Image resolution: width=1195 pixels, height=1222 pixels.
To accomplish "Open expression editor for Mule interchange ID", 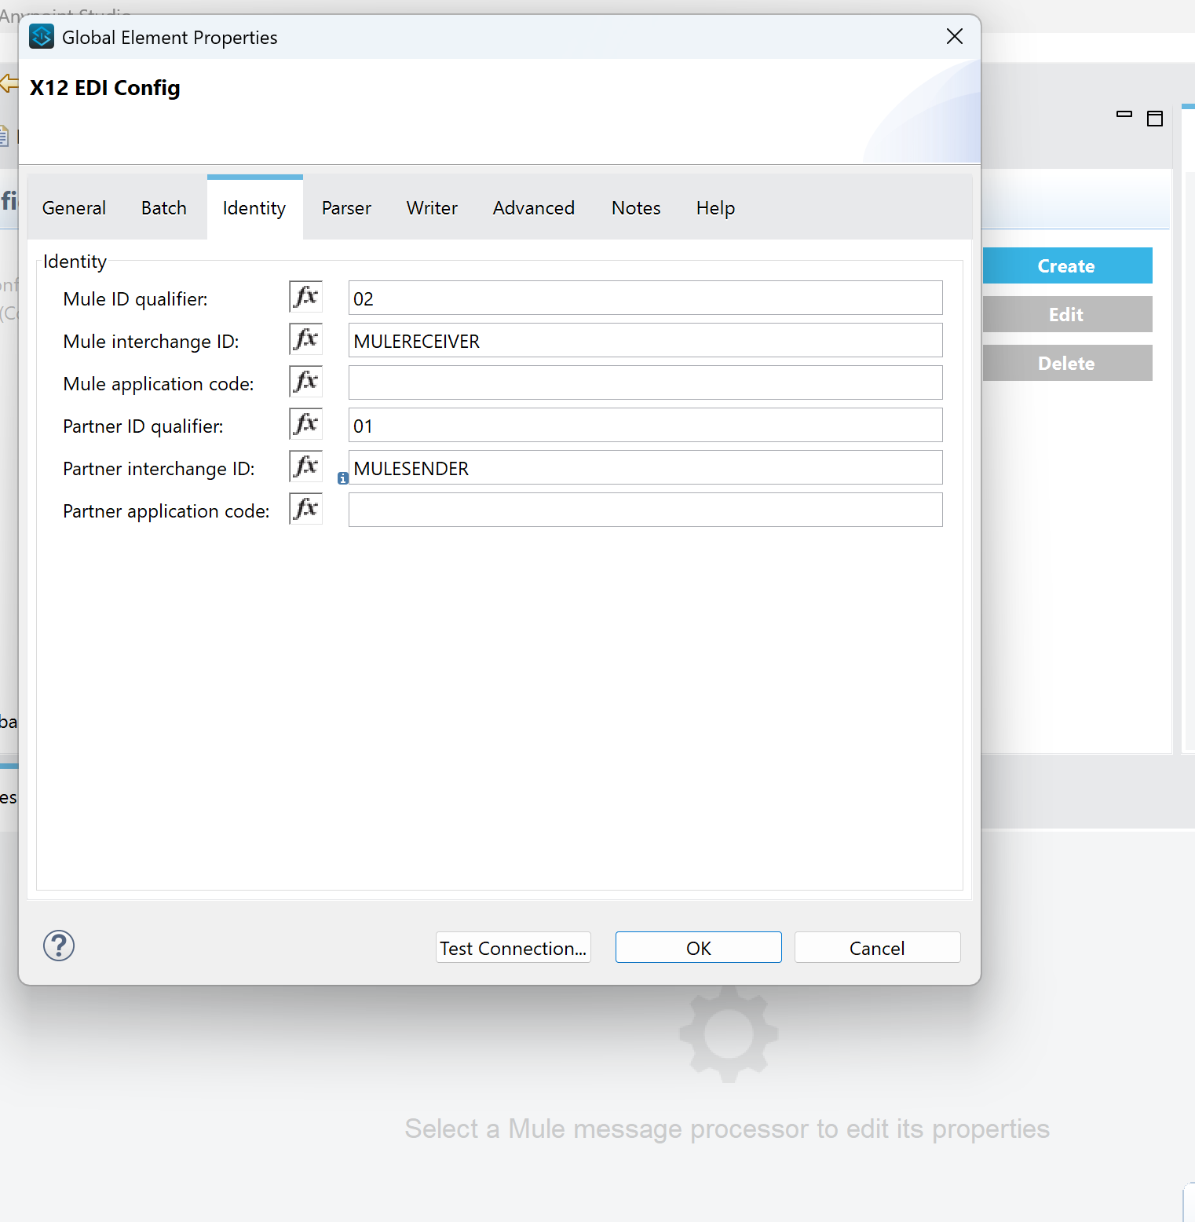I will 305,339.
